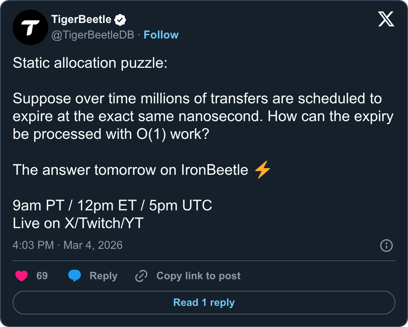Viewport: 408px width, 327px height.
Task: Click the reply speech bubble icon
Action: tap(75, 276)
